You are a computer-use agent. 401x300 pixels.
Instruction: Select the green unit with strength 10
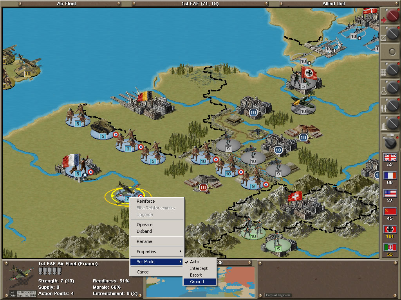[x=253, y=230]
